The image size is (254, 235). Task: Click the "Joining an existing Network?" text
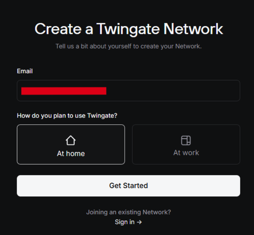click(x=128, y=212)
